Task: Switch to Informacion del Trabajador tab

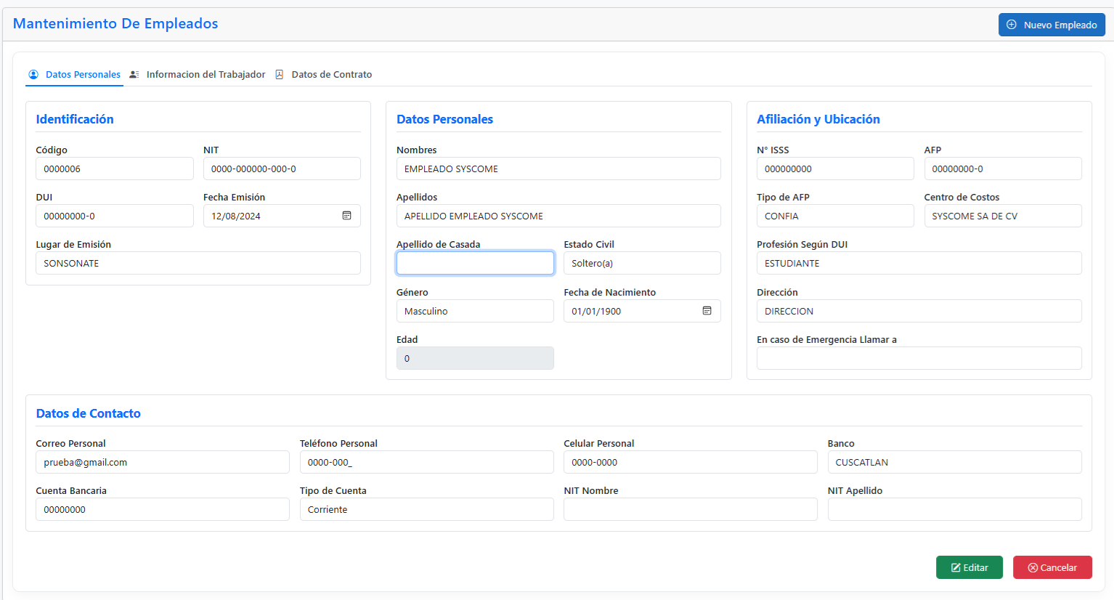Action: point(206,75)
